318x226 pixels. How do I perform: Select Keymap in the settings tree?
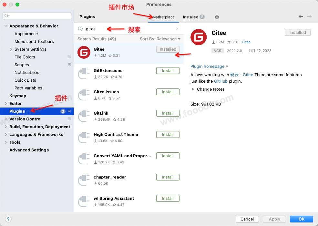18,96
